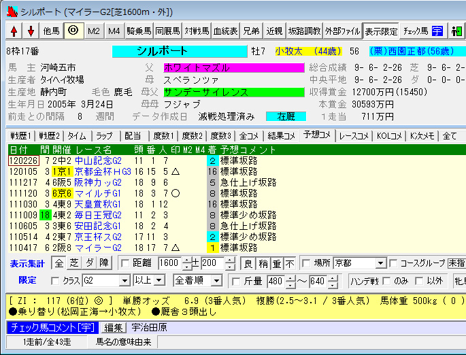
Task: Select the タイム tab
Action: point(77,135)
